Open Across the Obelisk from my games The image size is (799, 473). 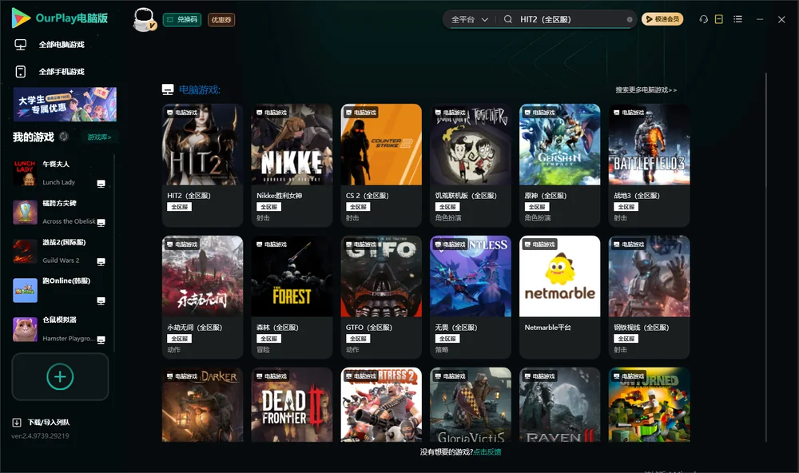coord(59,212)
